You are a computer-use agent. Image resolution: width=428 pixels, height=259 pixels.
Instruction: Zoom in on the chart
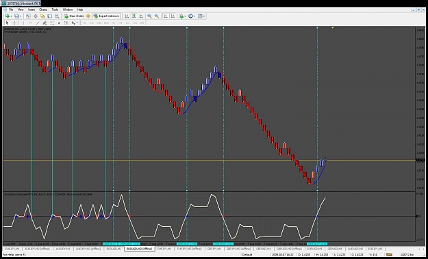click(149, 16)
